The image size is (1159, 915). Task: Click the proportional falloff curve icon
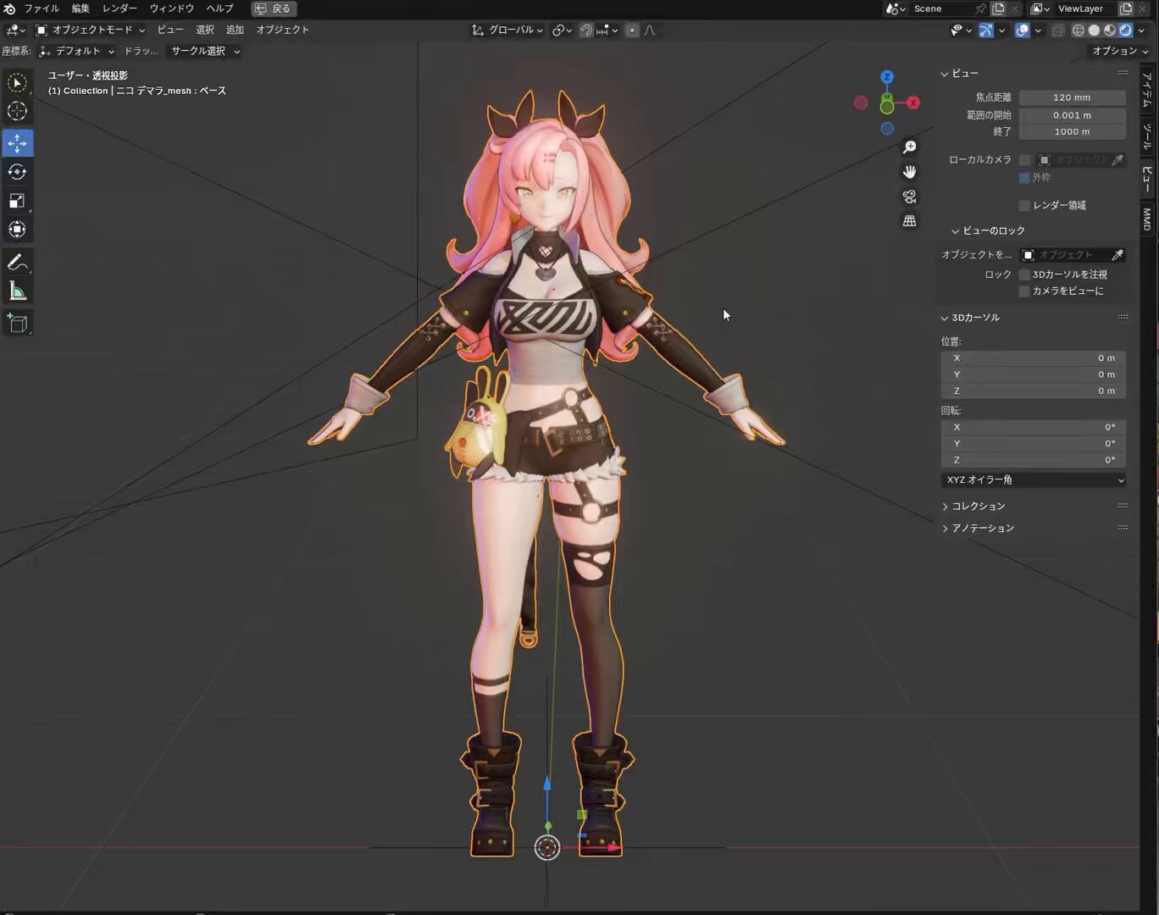(x=650, y=30)
